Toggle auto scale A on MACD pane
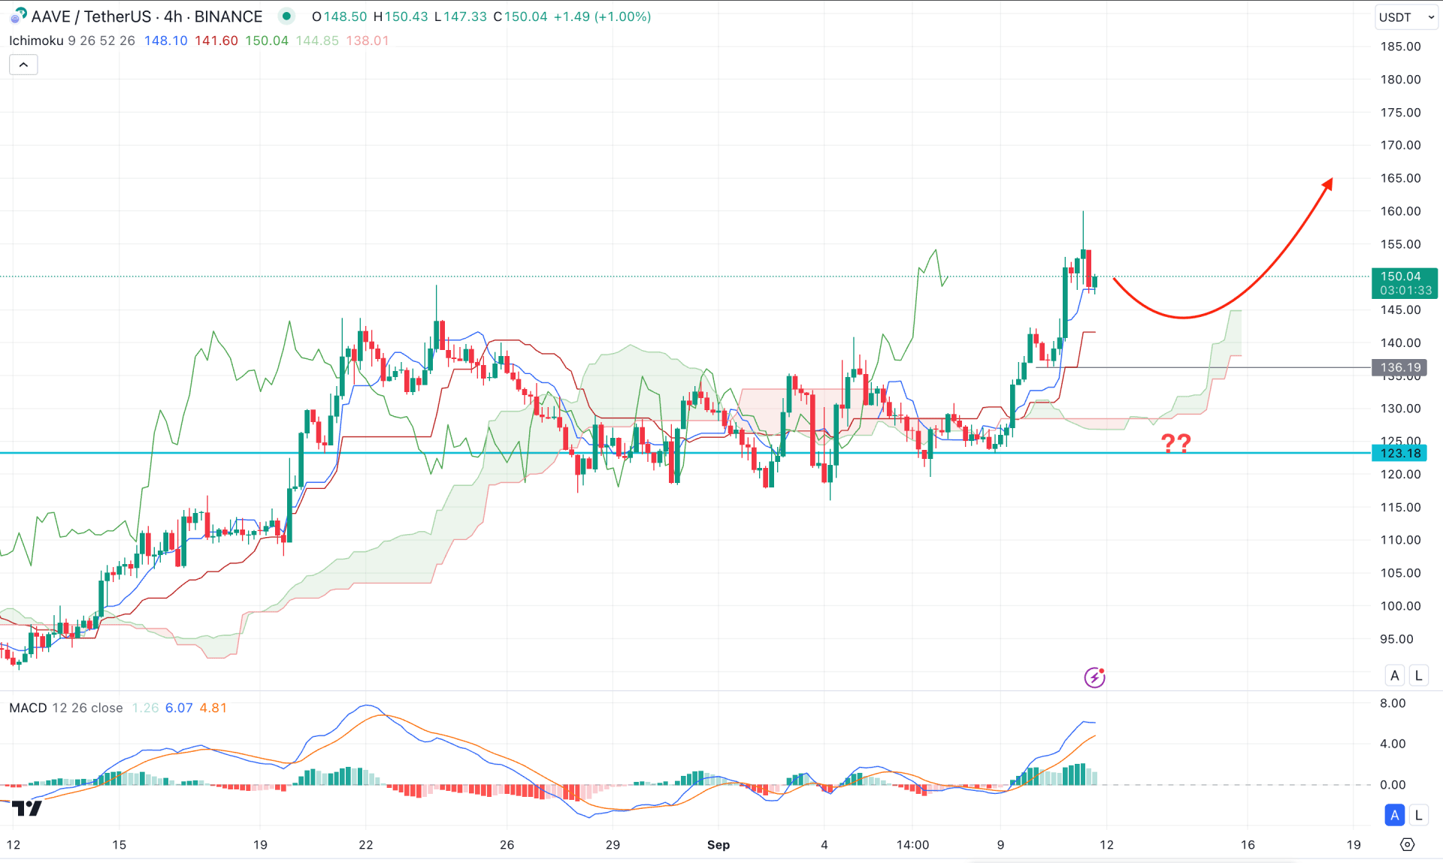The image size is (1443, 863). point(1395,815)
